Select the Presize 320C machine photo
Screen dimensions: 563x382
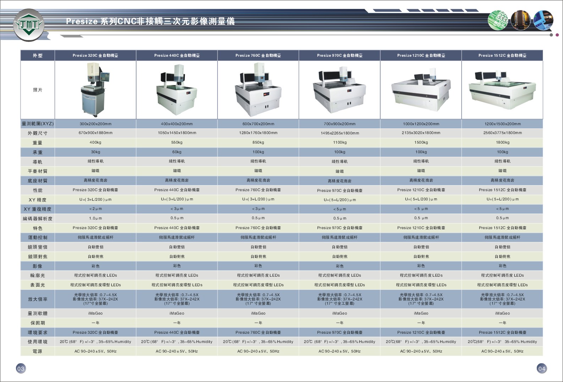(95, 90)
